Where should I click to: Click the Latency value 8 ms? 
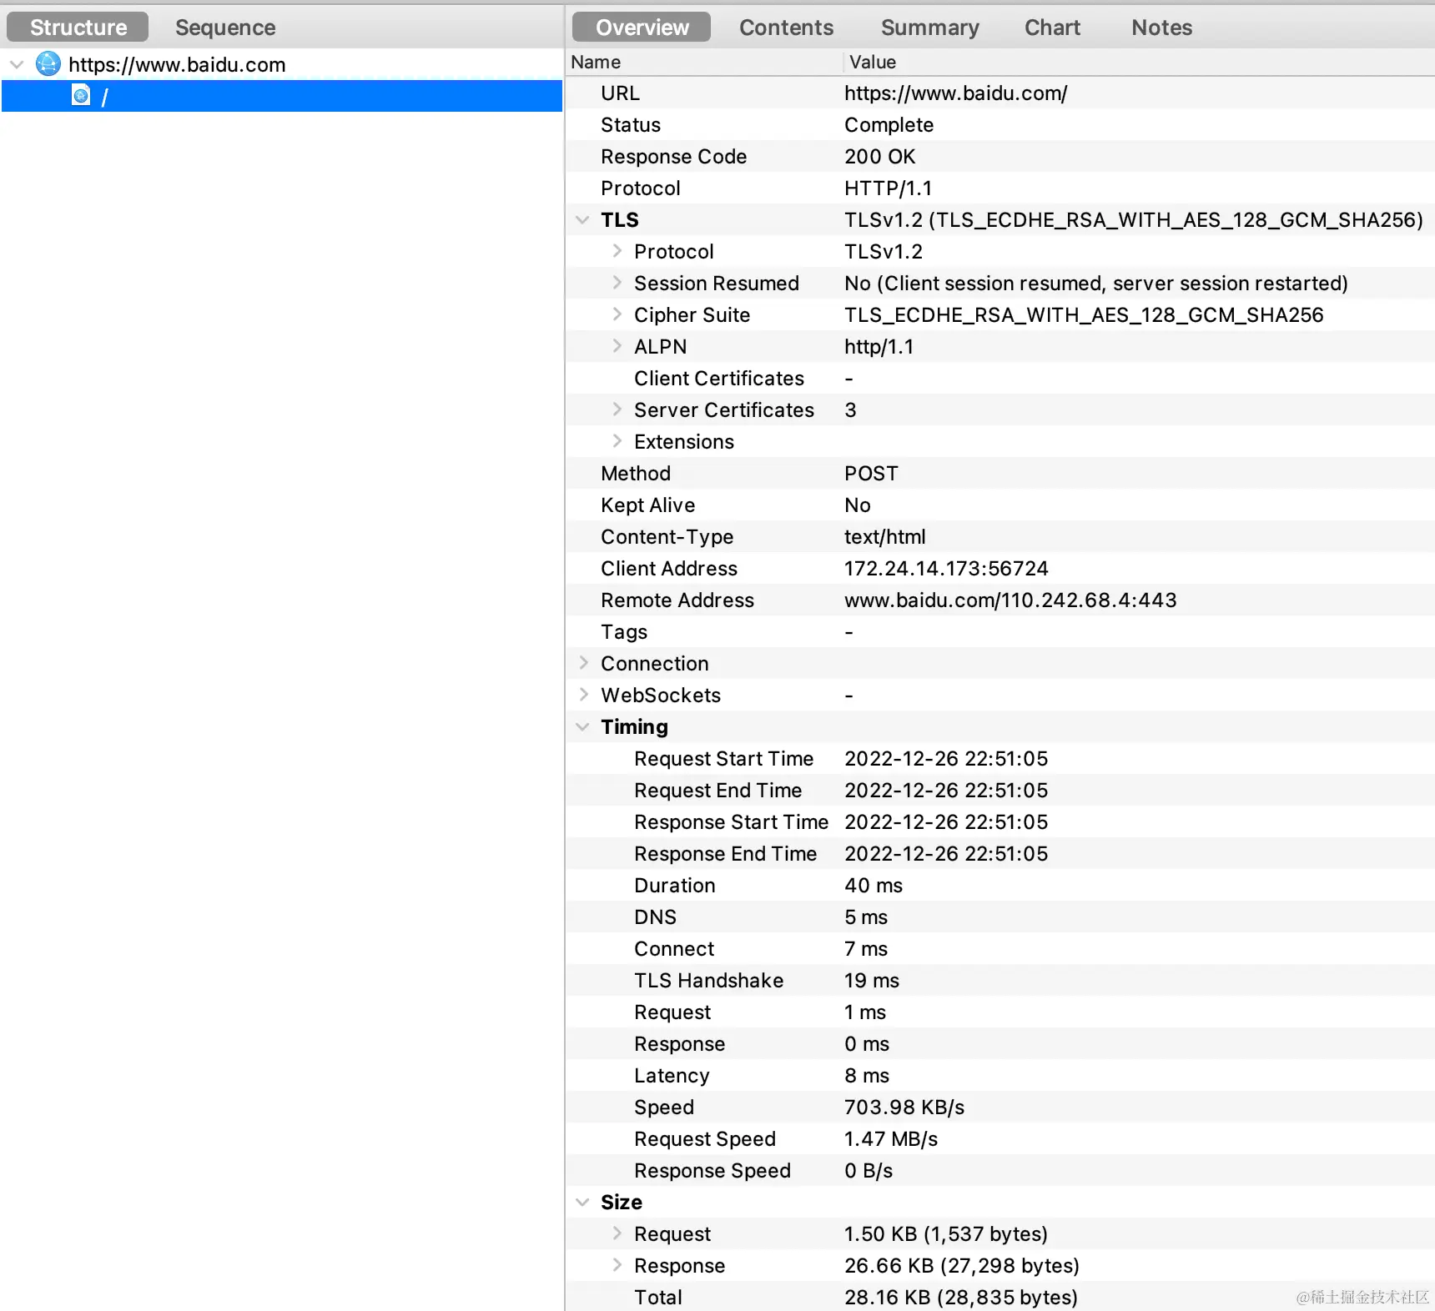click(x=867, y=1076)
